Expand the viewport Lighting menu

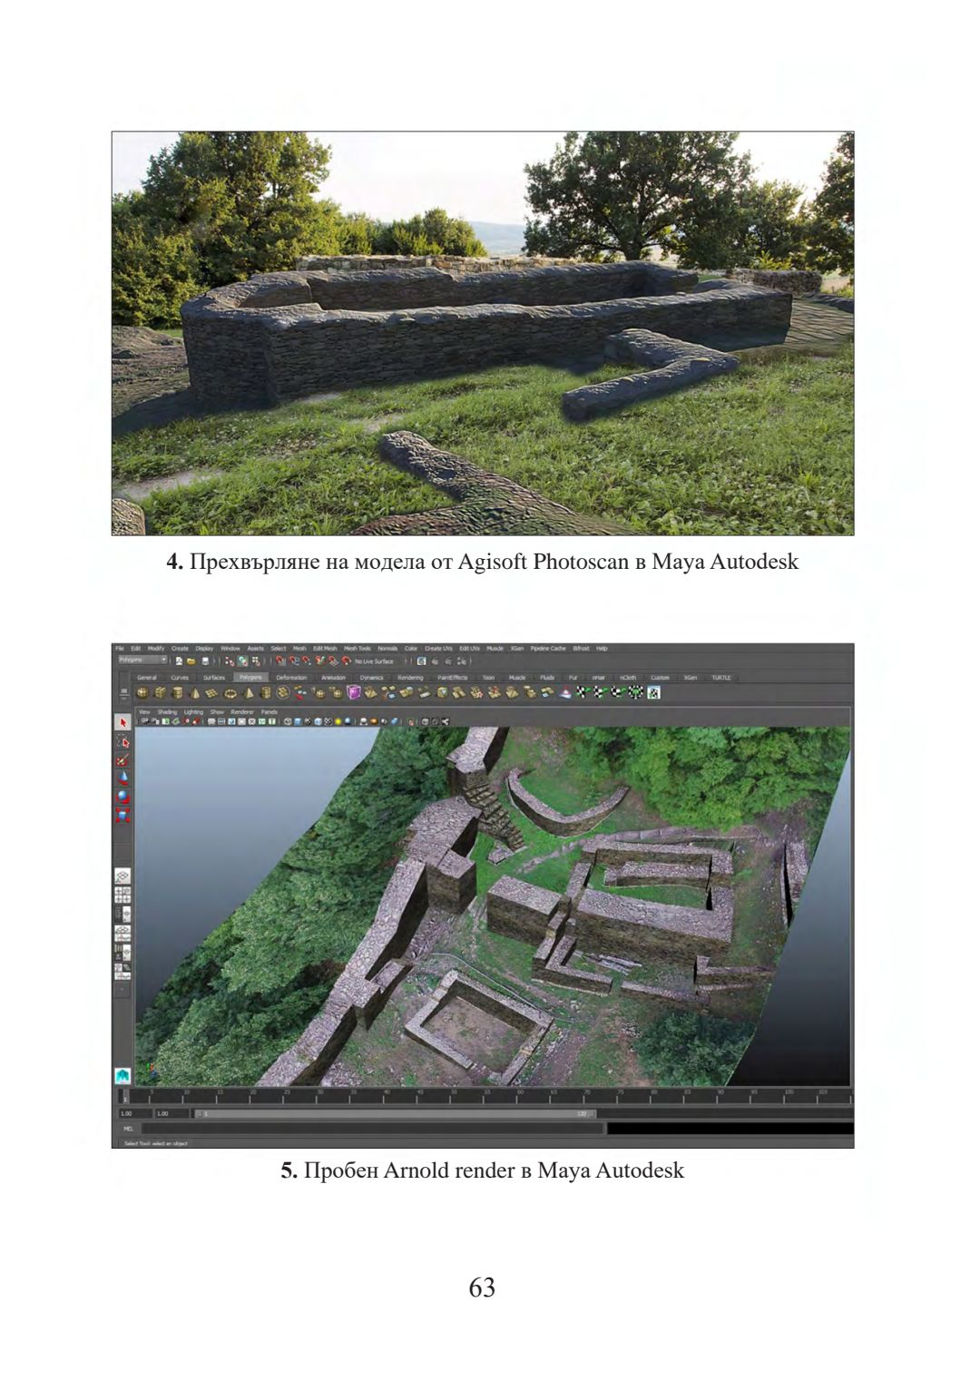[193, 712]
